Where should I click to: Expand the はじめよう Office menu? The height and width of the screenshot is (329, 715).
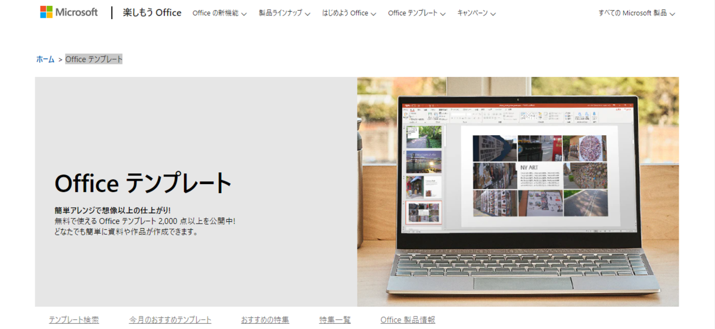pos(349,13)
